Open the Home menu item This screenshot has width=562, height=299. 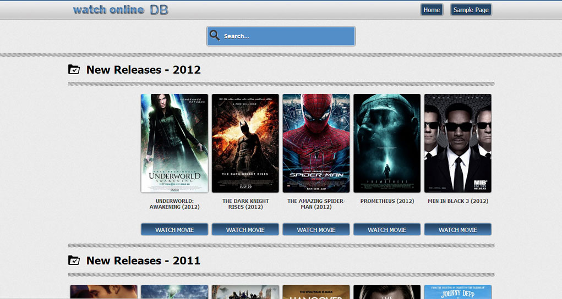tap(432, 10)
